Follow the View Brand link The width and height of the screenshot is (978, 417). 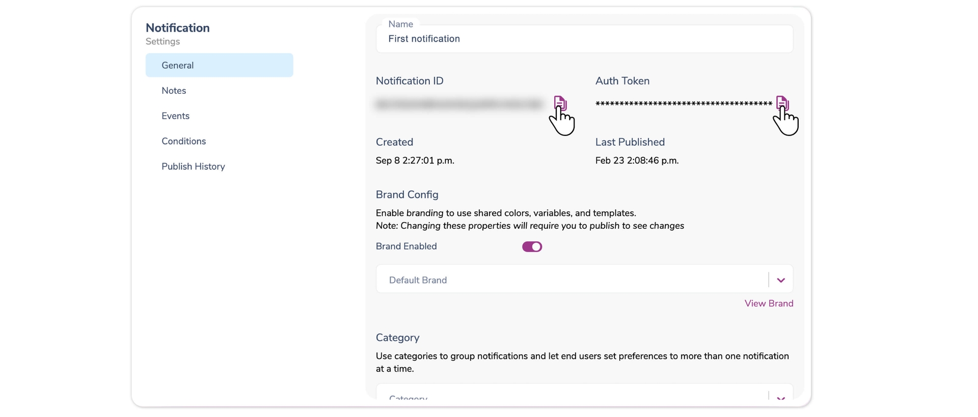pos(768,303)
